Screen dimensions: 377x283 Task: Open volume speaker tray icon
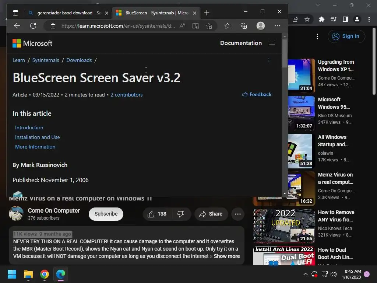[x=334, y=274]
